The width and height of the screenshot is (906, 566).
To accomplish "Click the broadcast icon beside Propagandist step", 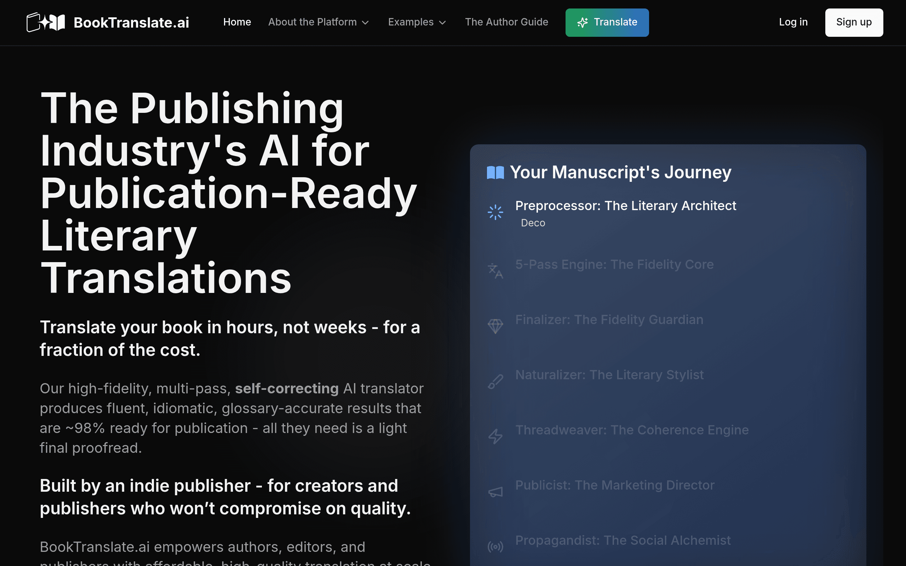I will pos(495,547).
